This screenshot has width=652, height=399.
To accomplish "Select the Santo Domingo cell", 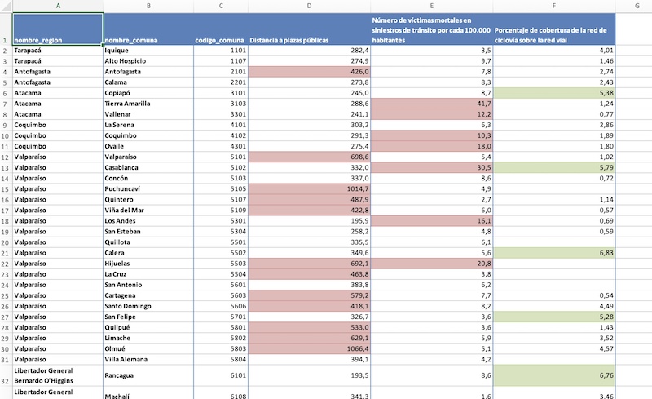I will click(x=148, y=306).
